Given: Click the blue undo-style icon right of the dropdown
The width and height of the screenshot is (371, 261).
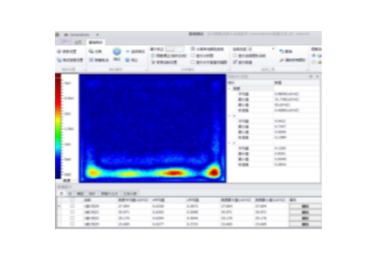Looking at the screenshot, I should pos(281,51).
